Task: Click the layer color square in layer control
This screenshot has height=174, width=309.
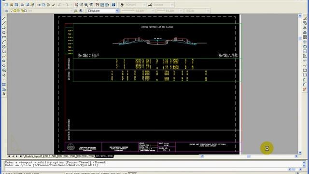Action: [x=25, y=11]
